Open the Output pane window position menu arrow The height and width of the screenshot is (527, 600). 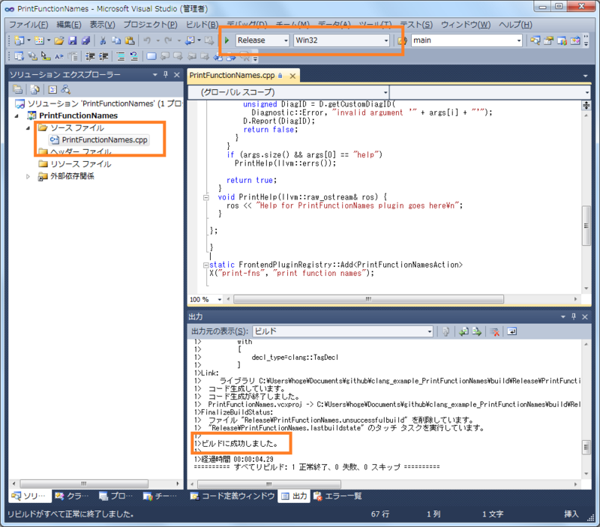point(563,316)
